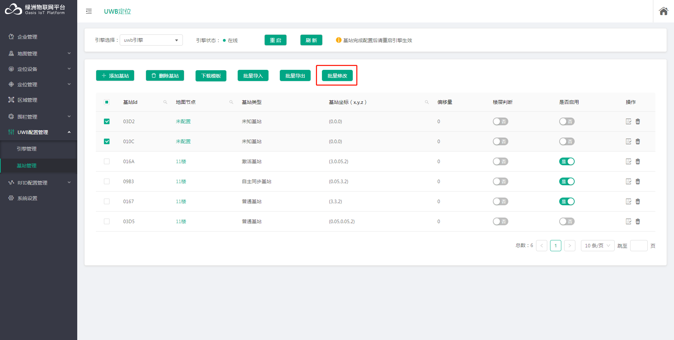Check the 09B3 row checkbox
674x340 pixels.
107,181
